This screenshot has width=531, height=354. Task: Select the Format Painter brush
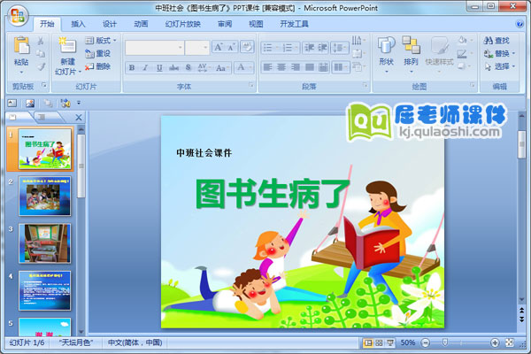click(41, 66)
